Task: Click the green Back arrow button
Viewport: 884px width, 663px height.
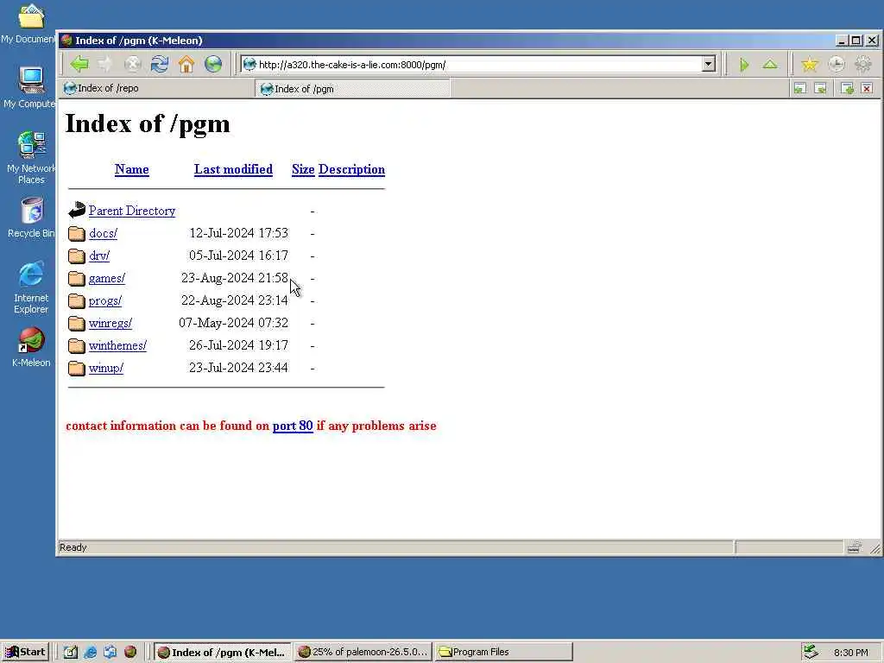Action: (x=79, y=64)
